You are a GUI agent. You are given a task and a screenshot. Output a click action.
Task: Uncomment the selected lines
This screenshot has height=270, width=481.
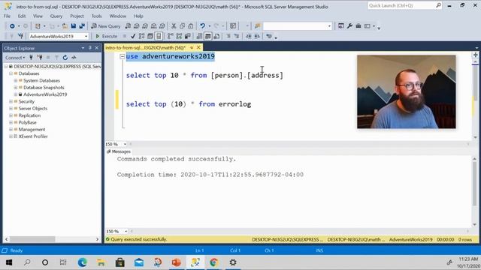[237, 36]
